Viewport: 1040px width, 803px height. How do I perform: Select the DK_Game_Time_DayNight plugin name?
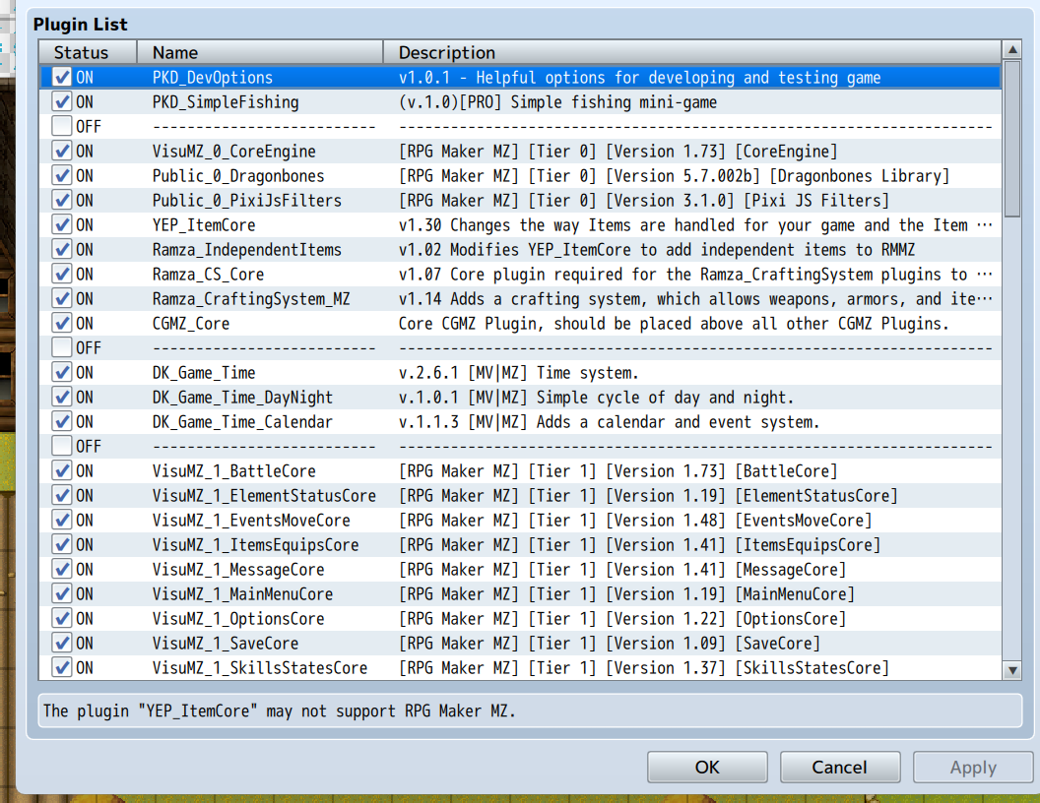(242, 398)
